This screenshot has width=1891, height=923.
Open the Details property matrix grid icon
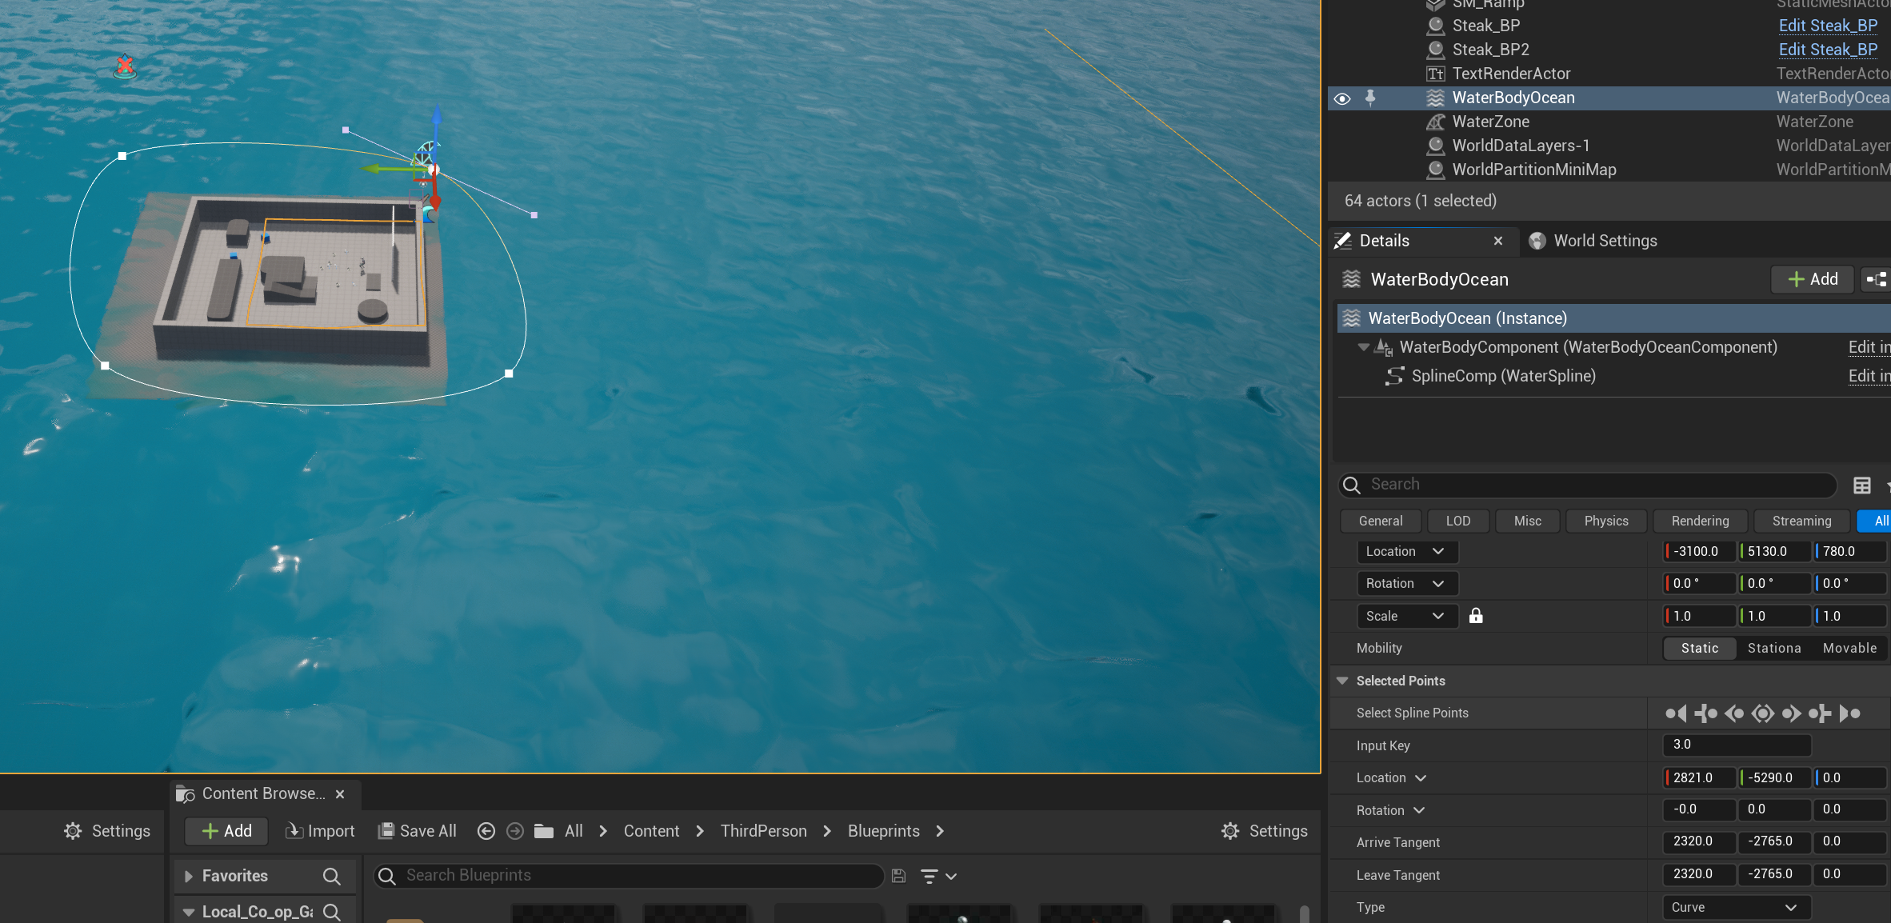click(x=1861, y=485)
